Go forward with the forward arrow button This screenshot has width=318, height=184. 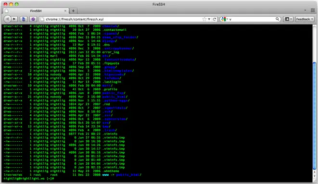point(14,19)
